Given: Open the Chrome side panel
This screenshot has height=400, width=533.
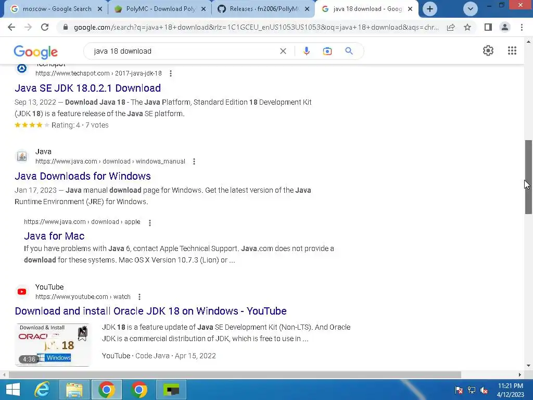Looking at the screenshot, I should 488,27.
